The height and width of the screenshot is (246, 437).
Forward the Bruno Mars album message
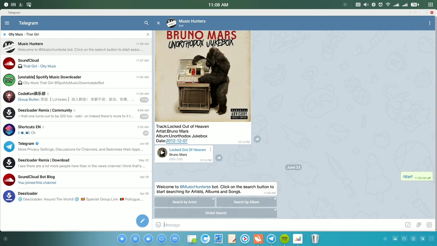pyautogui.click(x=257, y=139)
